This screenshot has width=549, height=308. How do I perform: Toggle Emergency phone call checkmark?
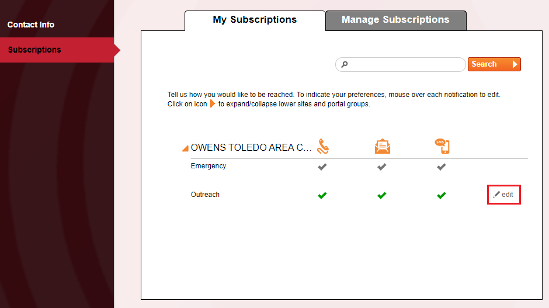pyautogui.click(x=322, y=167)
